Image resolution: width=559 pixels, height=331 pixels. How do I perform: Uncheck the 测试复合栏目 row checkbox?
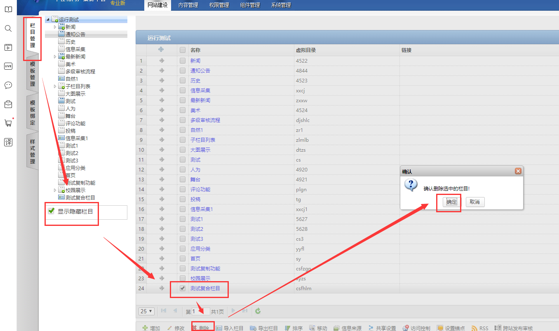pyautogui.click(x=183, y=288)
